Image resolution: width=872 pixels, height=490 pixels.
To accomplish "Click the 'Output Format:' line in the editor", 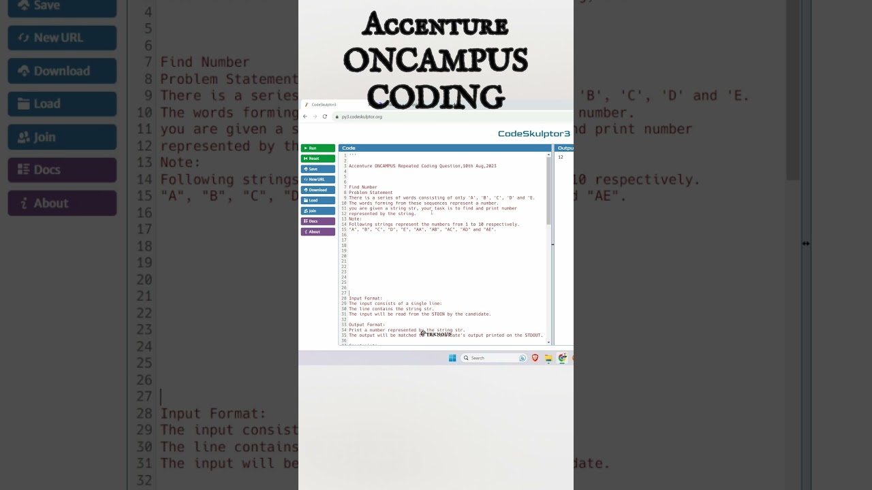I will click(x=367, y=325).
